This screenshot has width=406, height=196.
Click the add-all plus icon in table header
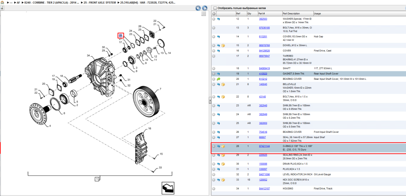coord(214,13)
